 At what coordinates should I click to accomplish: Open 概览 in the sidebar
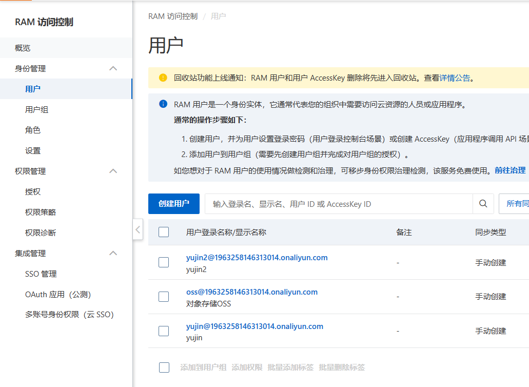66,48
